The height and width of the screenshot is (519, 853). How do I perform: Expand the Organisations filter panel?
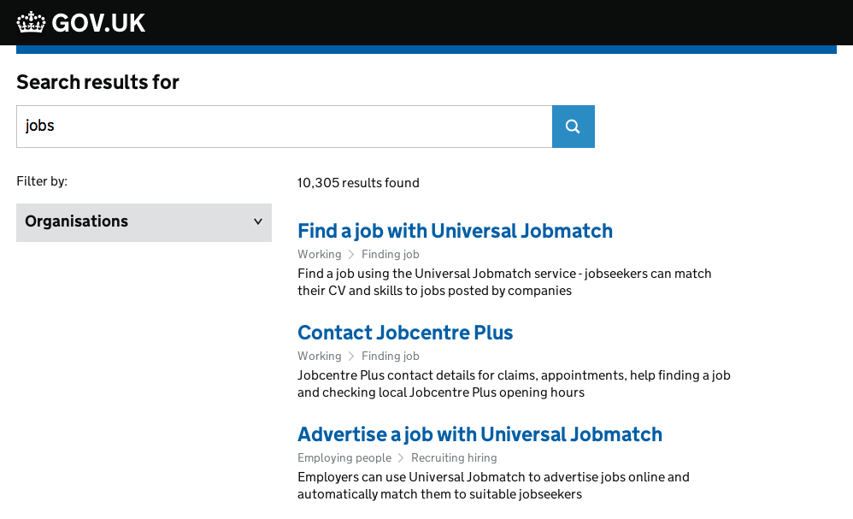pyautogui.click(x=144, y=222)
